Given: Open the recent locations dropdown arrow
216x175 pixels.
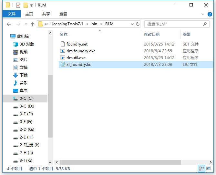Looking at the screenshot, I should point(26,24).
